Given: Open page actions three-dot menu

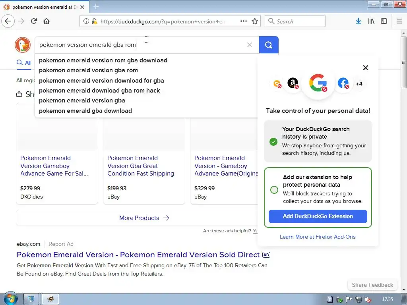Looking at the screenshot, I should (x=244, y=21).
